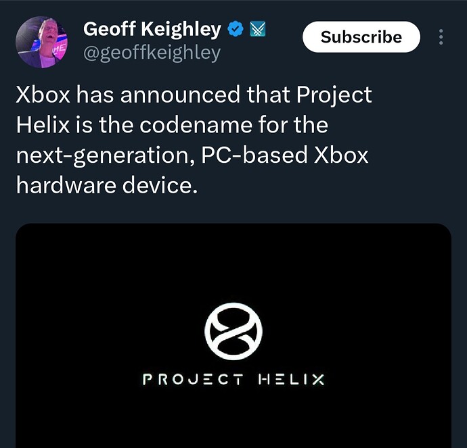The width and height of the screenshot is (467, 448).
Task: Click the blue verified checkmark badge
Action: [235, 30]
